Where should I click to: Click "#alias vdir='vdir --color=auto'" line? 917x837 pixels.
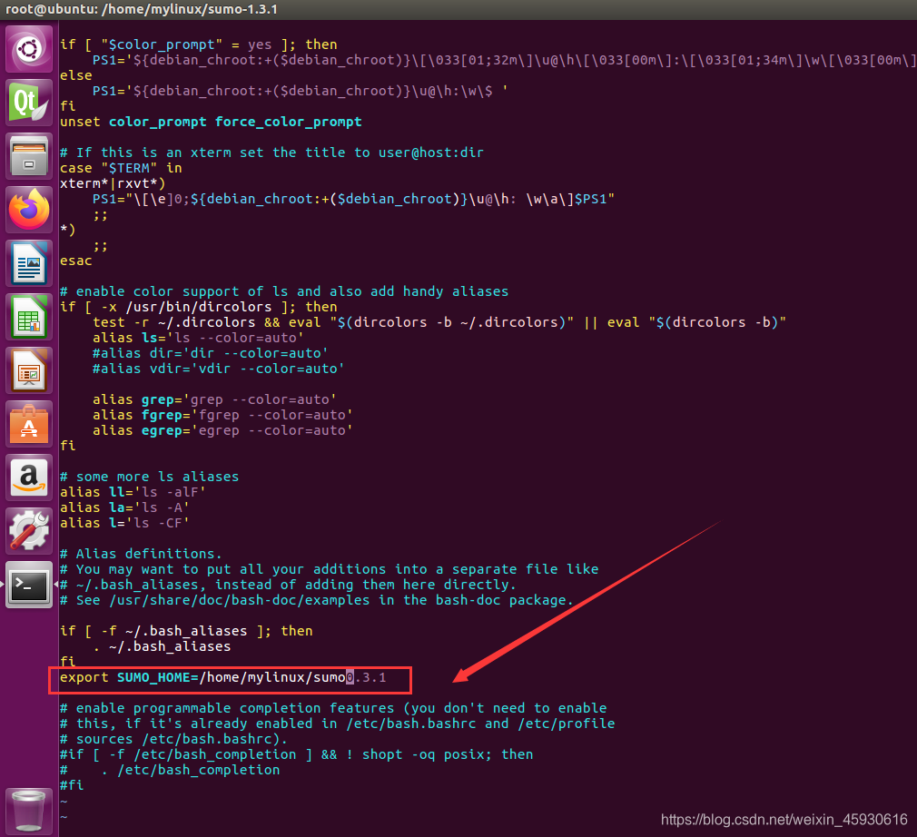219,369
